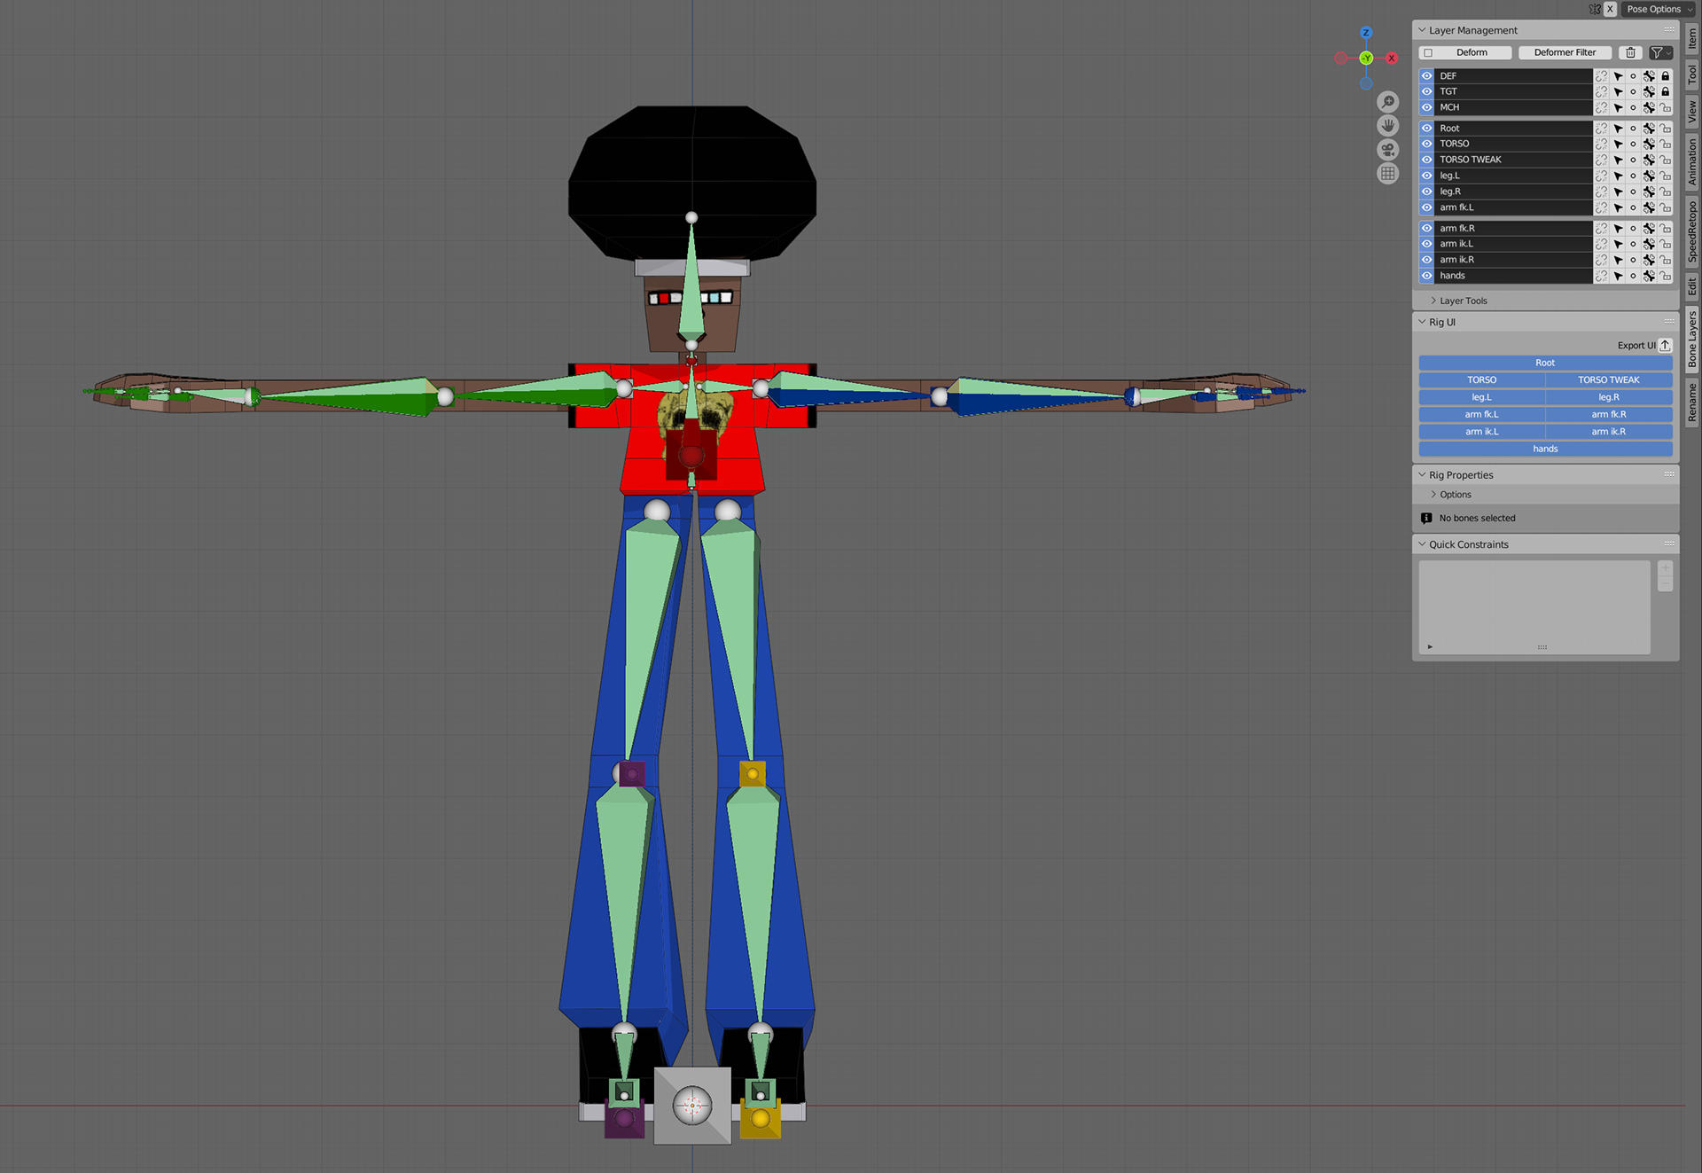Switch to the Animation sidebar tab
Screen dimensions: 1702x1173
tap(1692, 161)
